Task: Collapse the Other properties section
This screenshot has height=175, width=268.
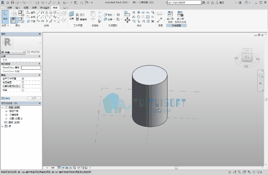Action: coord(39,75)
